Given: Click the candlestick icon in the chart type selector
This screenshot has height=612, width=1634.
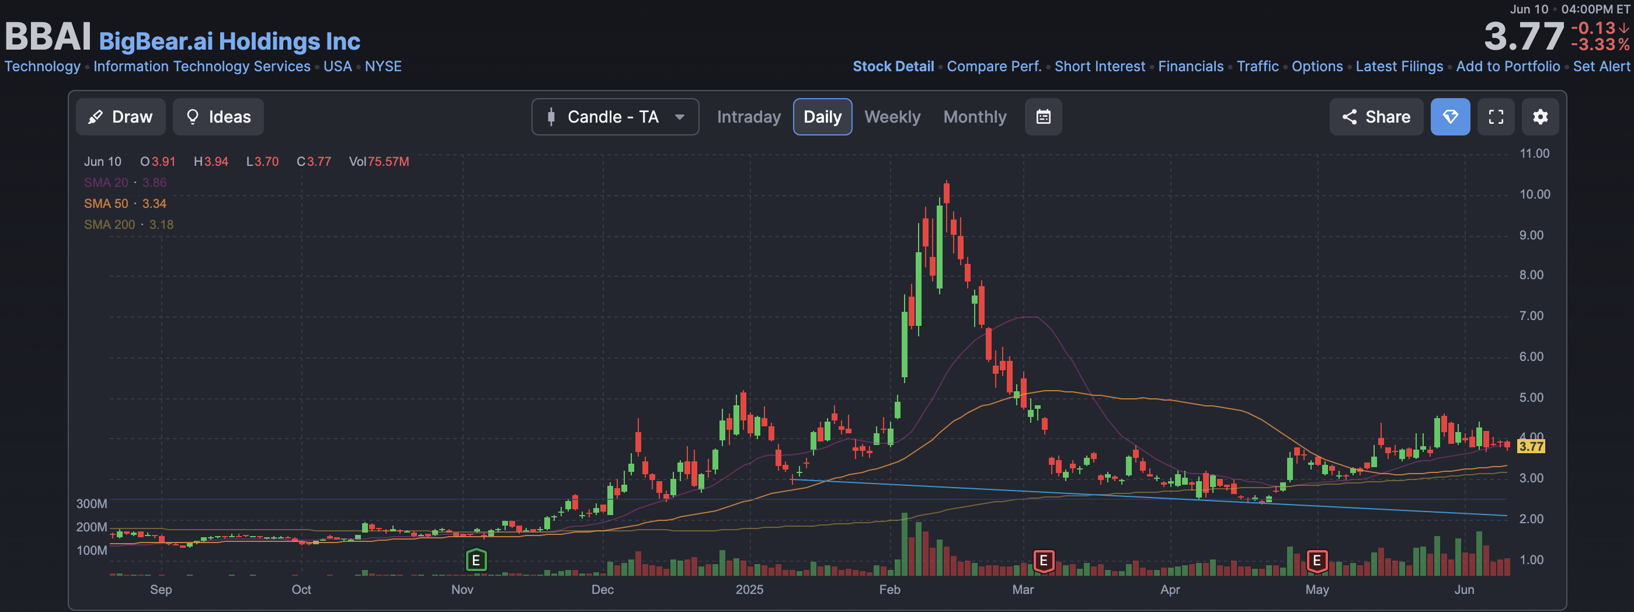Looking at the screenshot, I should 551,117.
